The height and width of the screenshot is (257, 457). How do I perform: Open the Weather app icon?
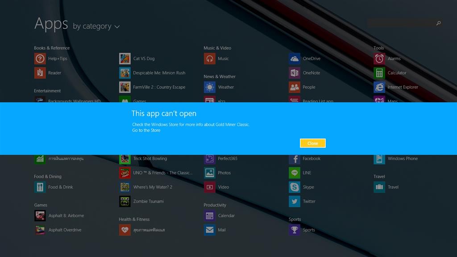pos(210,87)
